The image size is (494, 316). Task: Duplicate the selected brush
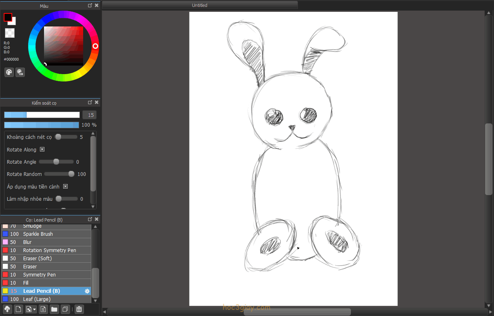coord(65,309)
